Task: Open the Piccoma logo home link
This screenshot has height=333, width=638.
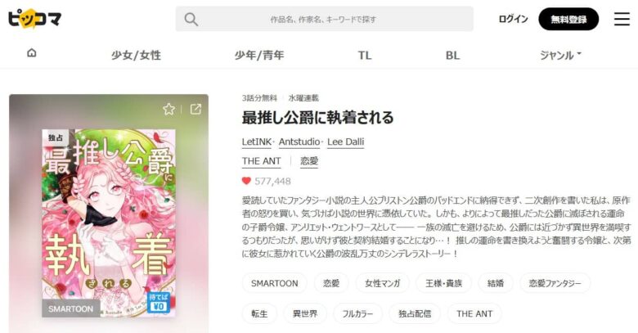Action: [x=34, y=18]
